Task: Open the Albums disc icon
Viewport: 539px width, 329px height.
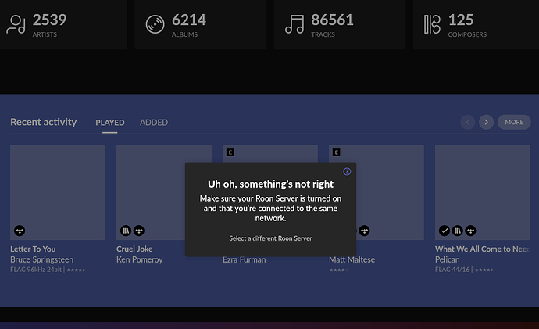Action: (x=155, y=24)
